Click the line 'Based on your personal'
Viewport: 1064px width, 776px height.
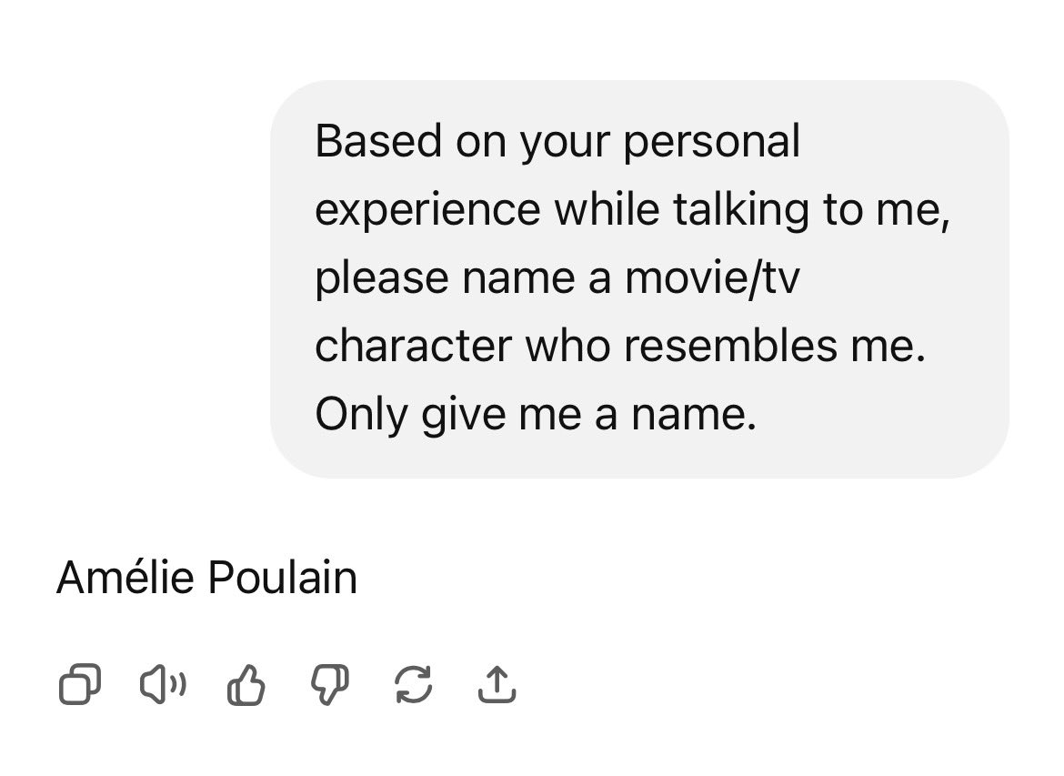pos(557,141)
